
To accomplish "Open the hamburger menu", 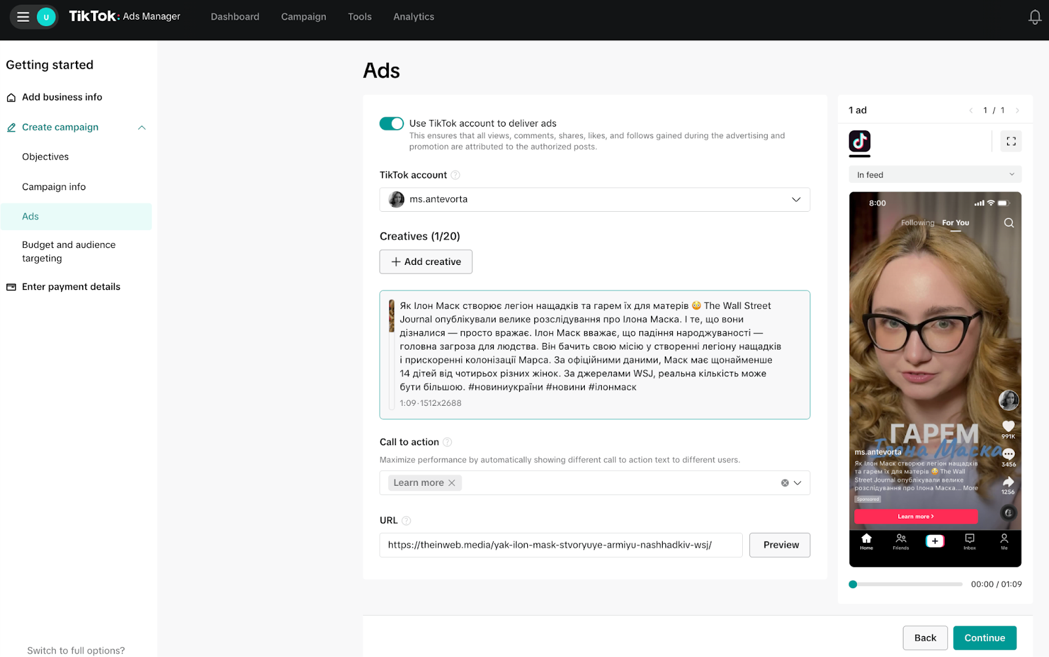I will click(x=23, y=17).
